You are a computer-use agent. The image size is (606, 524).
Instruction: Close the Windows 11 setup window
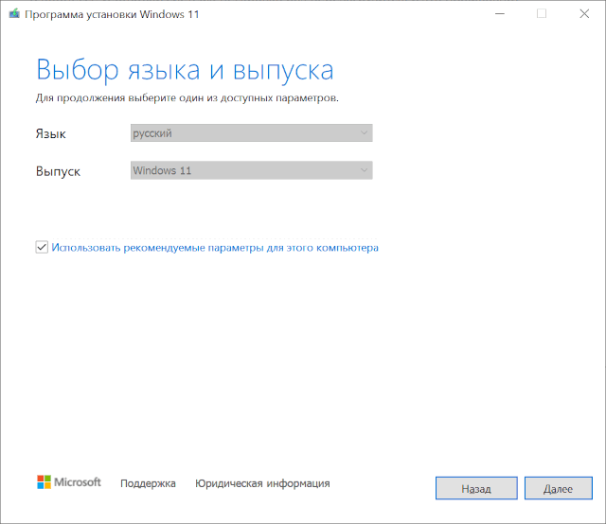pos(584,14)
